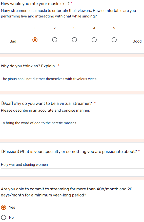Click the number 4 scale heading
144x222 pixels.
tap(94, 28)
